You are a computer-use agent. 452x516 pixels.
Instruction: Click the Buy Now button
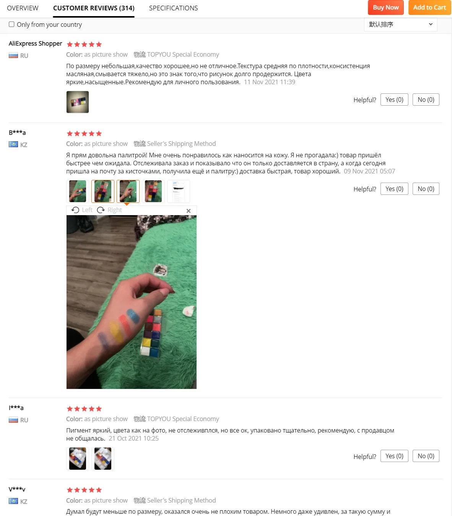tap(386, 7)
